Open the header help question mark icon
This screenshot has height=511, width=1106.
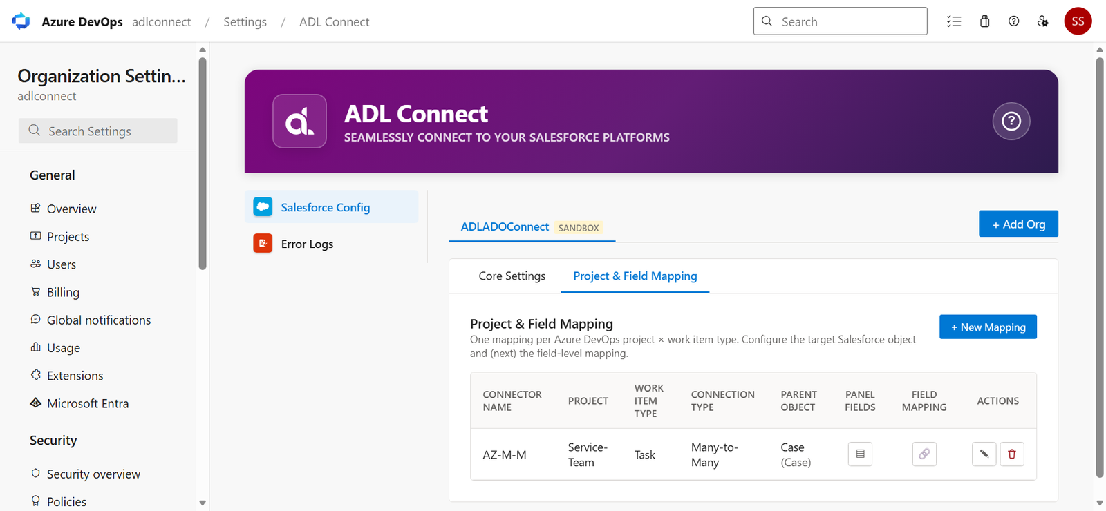click(1013, 21)
